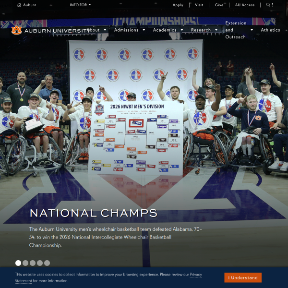Open the search magnifier icon
The width and height of the screenshot is (288, 288).
click(268, 5)
